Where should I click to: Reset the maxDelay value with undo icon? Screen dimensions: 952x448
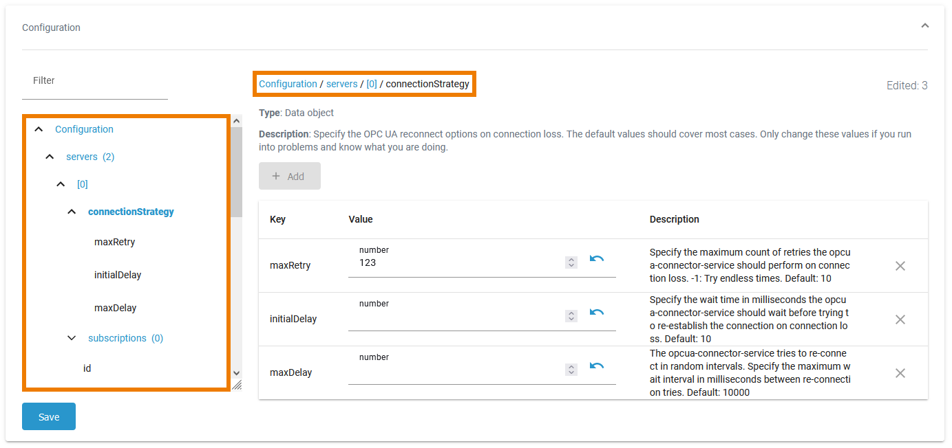coord(597,366)
